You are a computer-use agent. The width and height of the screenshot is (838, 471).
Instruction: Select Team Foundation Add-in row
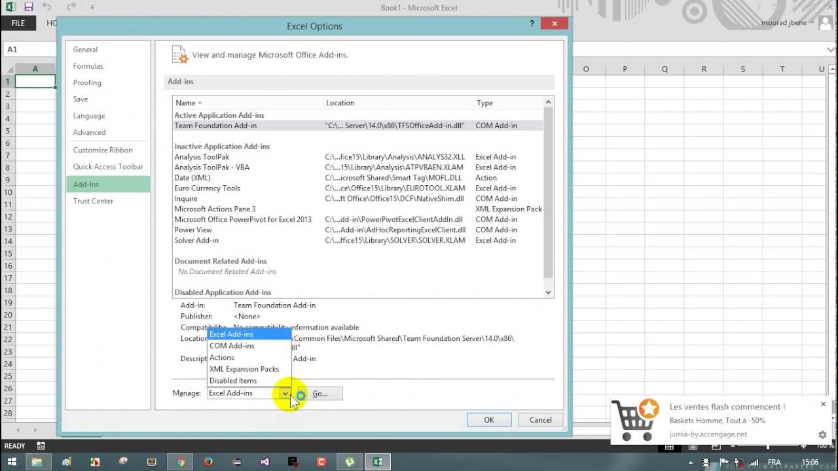[x=358, y=126]
